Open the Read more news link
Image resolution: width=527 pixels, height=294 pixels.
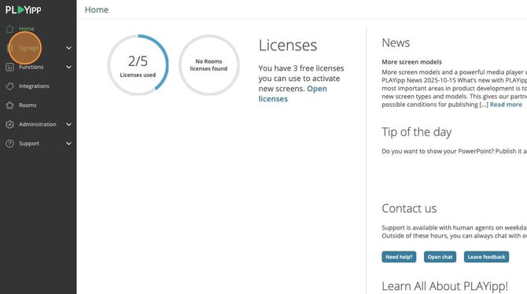(x=506, y=105)
